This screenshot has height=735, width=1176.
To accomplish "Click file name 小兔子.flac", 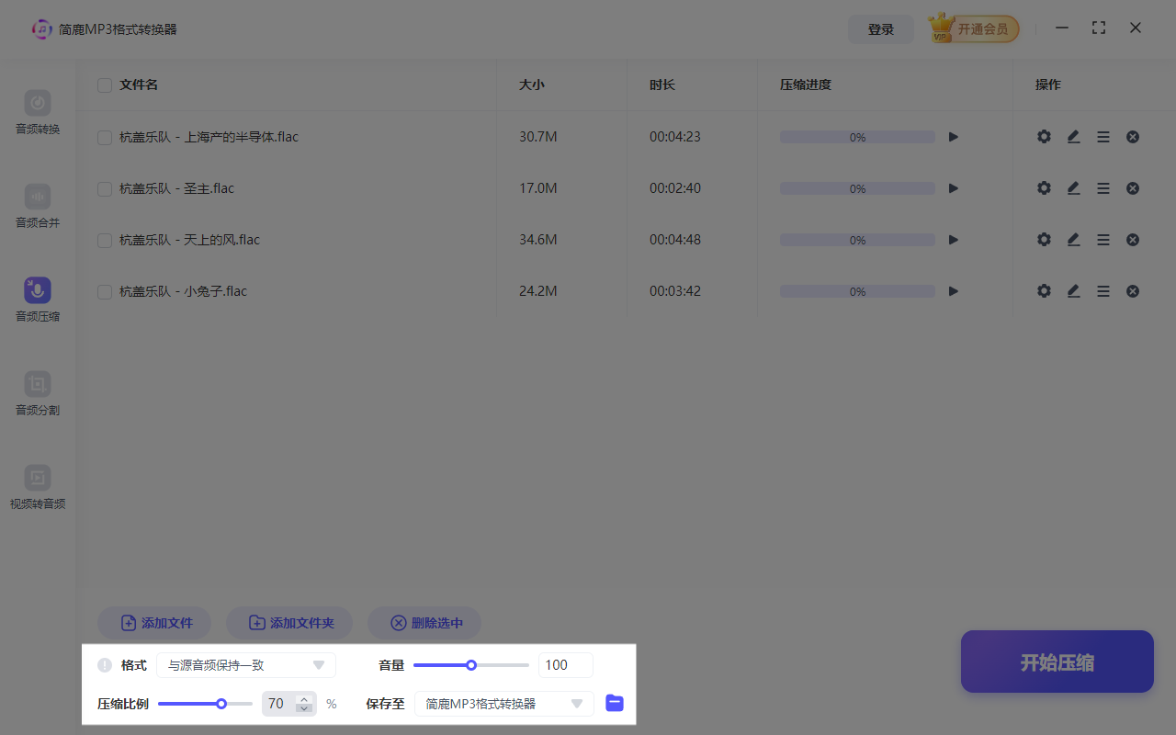I will click(x=184, y=291).
